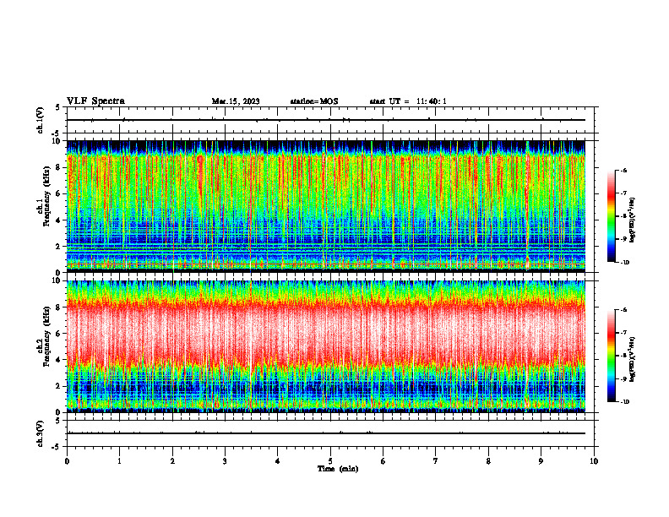The width and height of the screenshot is (669, 517).
Task: Click the ch.2 colorbar "-6" tick
Action: pos(624,310)
